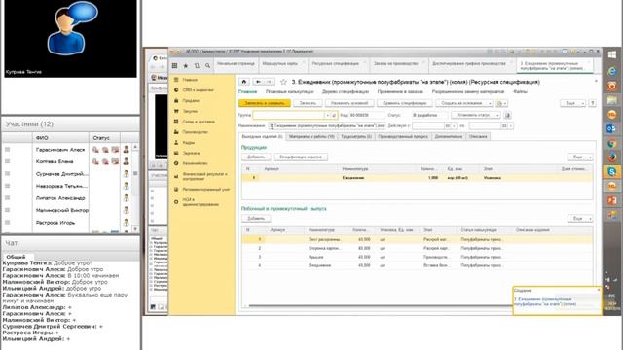
Task: Open the Казначейство sidebar section
Action: coord(195,163)
